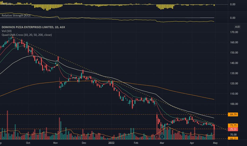Click the dividend 'D' marker icon
247x146 pixels.
[162, 136]
